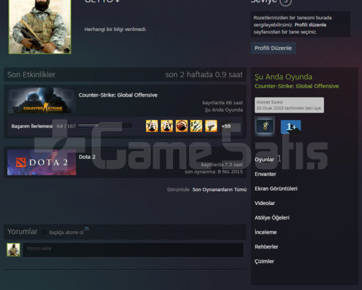Open the number 8 profile badge
The width and height of the screenshot is (362, 290).
pos(265,126)
